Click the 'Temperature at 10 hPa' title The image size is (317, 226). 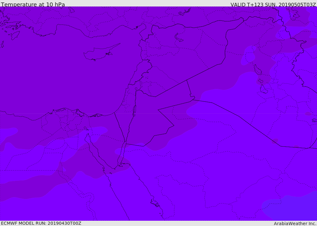[33, 4]
